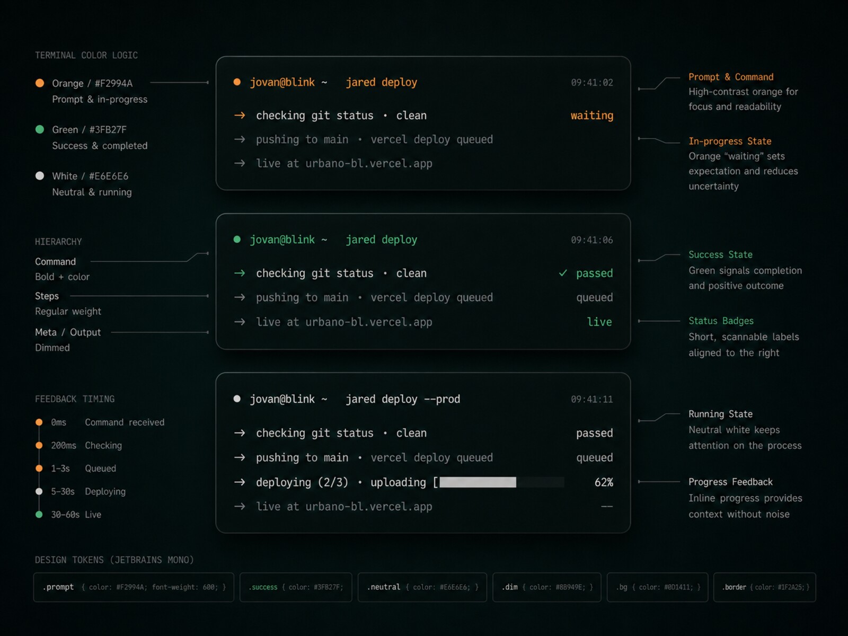Click the 'FEEDBACK TIMING' section heading
The image size is (848, 636).
(75, 399)
